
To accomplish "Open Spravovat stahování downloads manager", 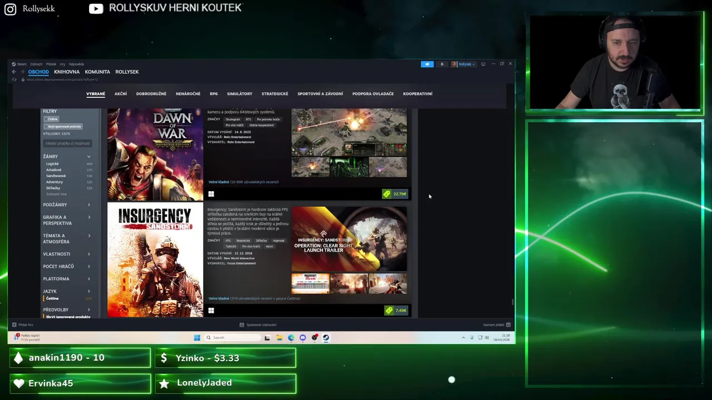I will coord(258,324).
